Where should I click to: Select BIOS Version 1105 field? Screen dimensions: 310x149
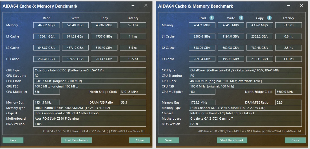tap(90, 124)
